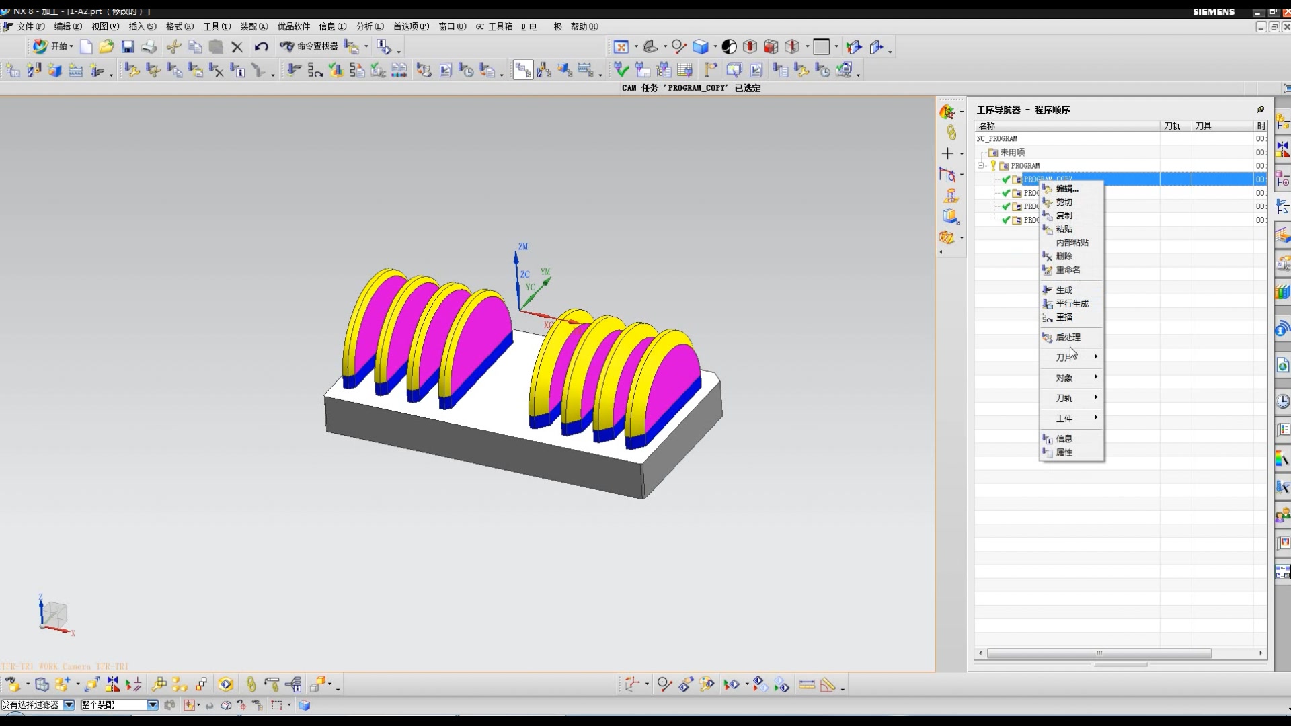Viewport: 1291px width, 726px height.
Task: Click green checkmark beside PROGRAM_COPY row
Action: coord(1006,179)
